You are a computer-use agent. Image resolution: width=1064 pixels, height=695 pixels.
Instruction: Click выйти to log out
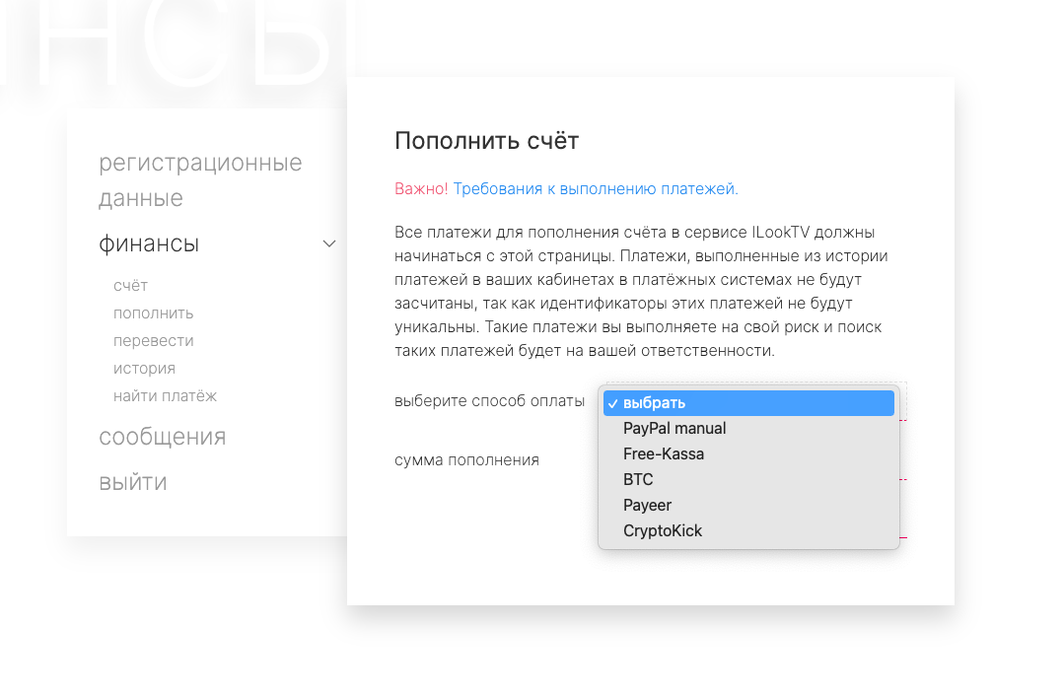pyautogui.click(x=132, y=482)
